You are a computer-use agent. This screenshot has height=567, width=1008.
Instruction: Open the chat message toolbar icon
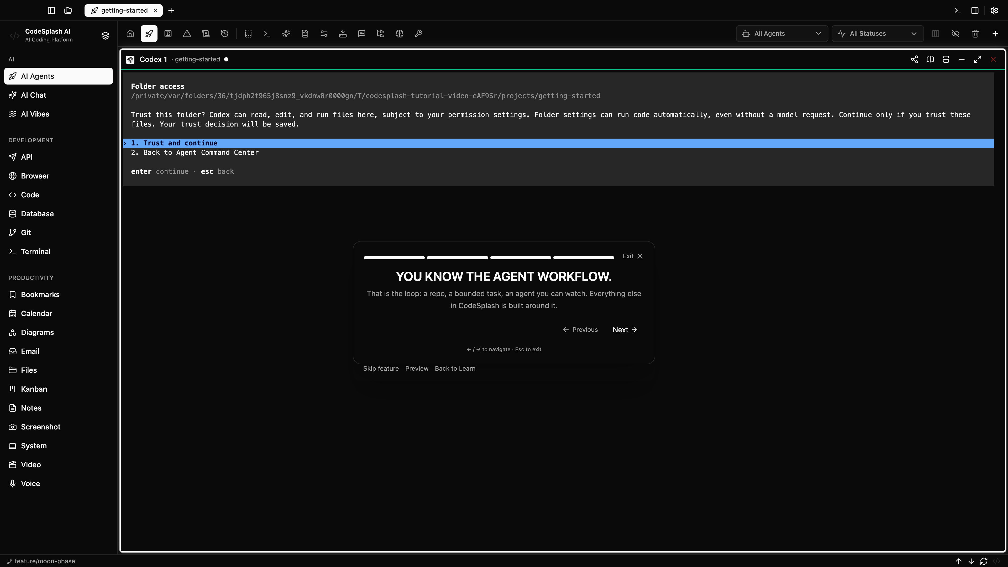point(361,34)
